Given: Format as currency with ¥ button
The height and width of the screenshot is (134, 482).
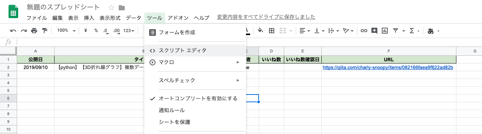Looking at the screenshot, I should 86,31.
